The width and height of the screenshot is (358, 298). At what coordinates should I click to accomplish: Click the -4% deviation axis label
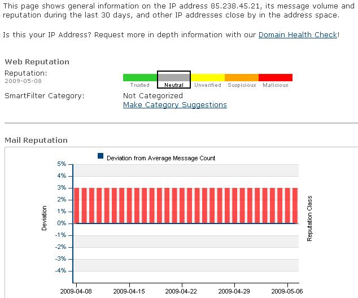(61, 270)
